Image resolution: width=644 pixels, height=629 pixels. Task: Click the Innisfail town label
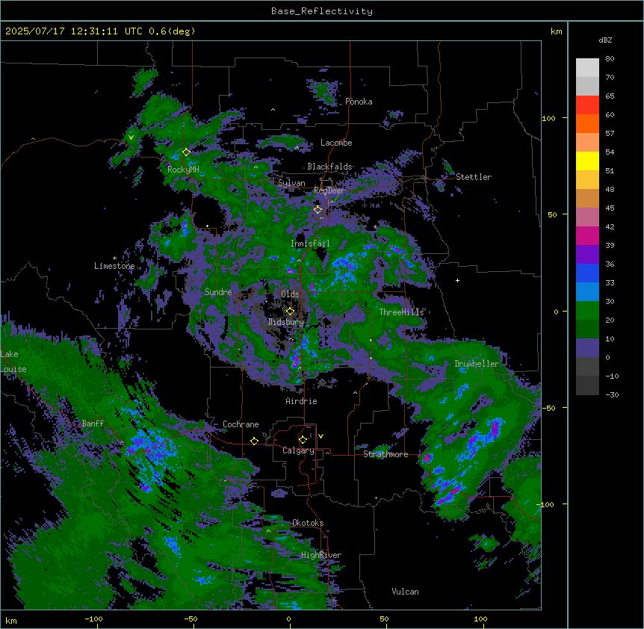[x=310, y=244]
